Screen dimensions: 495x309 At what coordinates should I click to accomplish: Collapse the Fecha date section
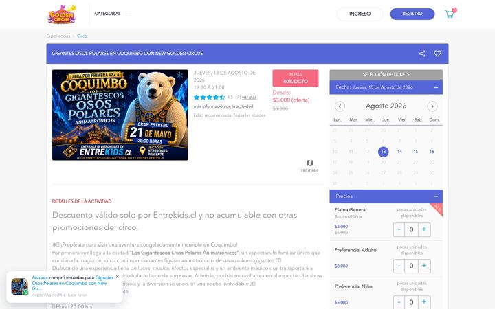point(436,87)
